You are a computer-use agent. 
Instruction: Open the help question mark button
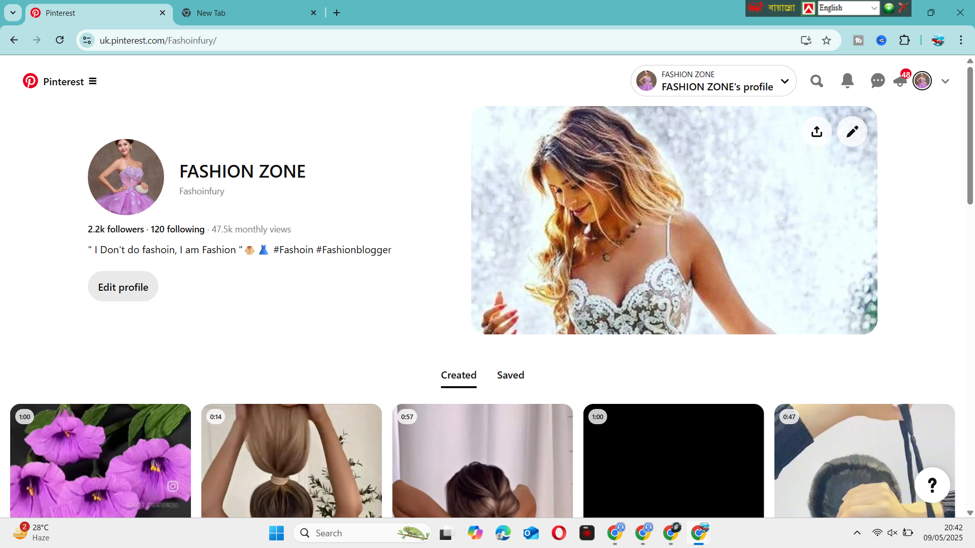932,485
